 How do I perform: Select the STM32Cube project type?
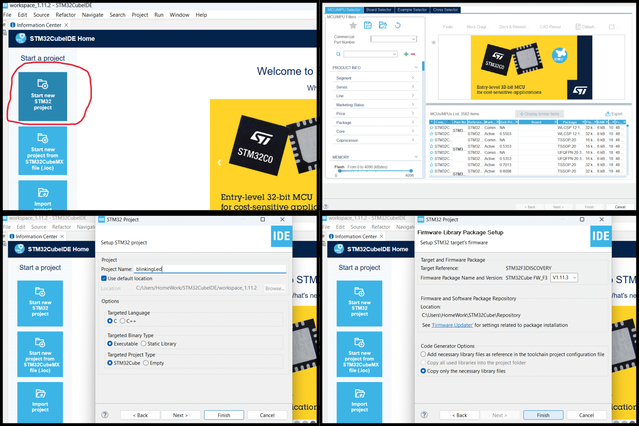tap(110, 363)
